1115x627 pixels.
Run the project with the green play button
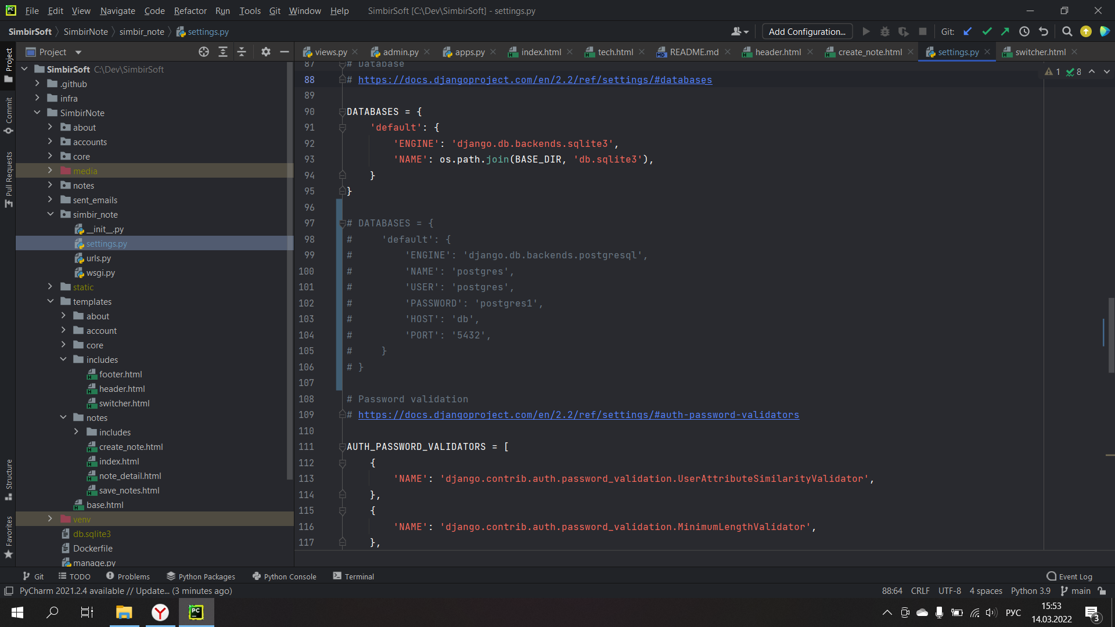pyautogui.click(x=866, y=31)
